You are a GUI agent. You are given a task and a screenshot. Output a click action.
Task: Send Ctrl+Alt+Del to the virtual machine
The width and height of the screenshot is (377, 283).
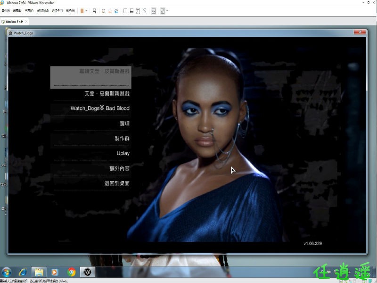[x=95, y=11]
